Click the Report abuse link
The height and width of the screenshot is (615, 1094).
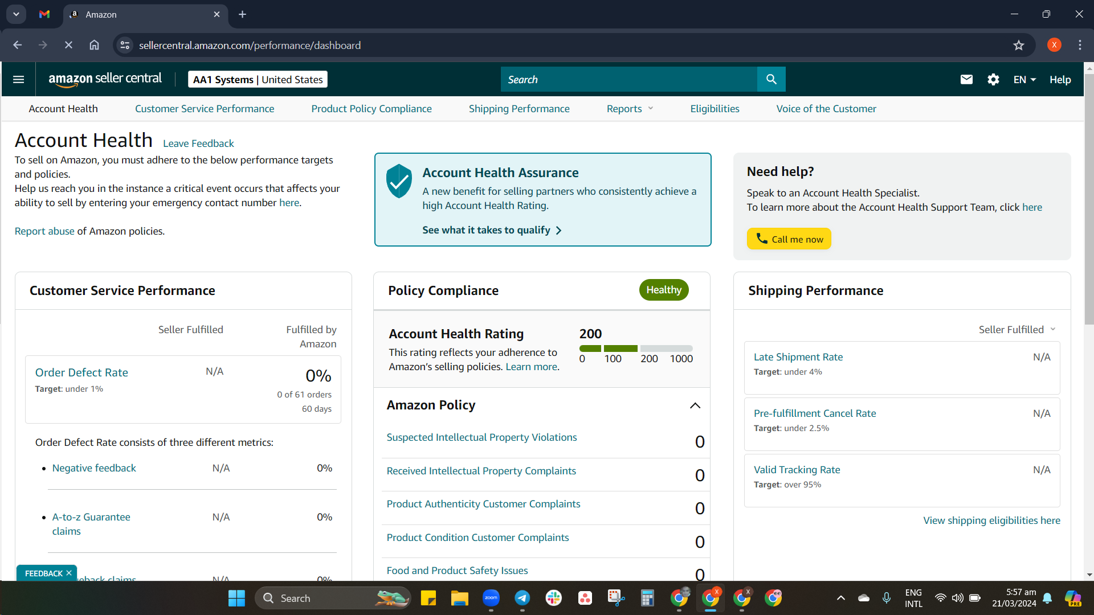44,231
